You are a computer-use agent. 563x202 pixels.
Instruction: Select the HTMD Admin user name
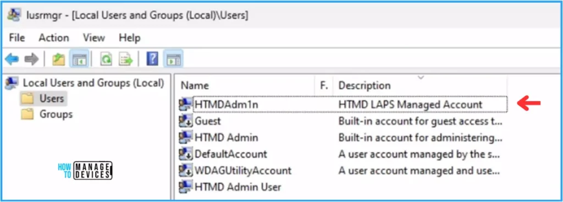tap(226, 137)
